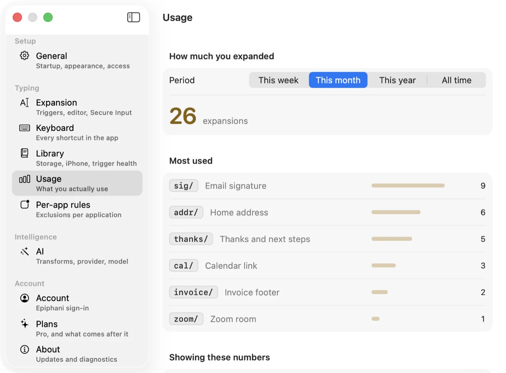Open the About section label

48,349
